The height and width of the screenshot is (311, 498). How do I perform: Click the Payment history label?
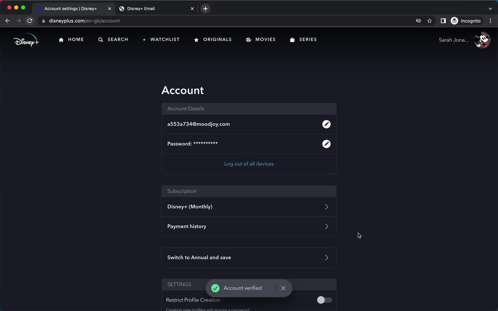tap(187, 227)
